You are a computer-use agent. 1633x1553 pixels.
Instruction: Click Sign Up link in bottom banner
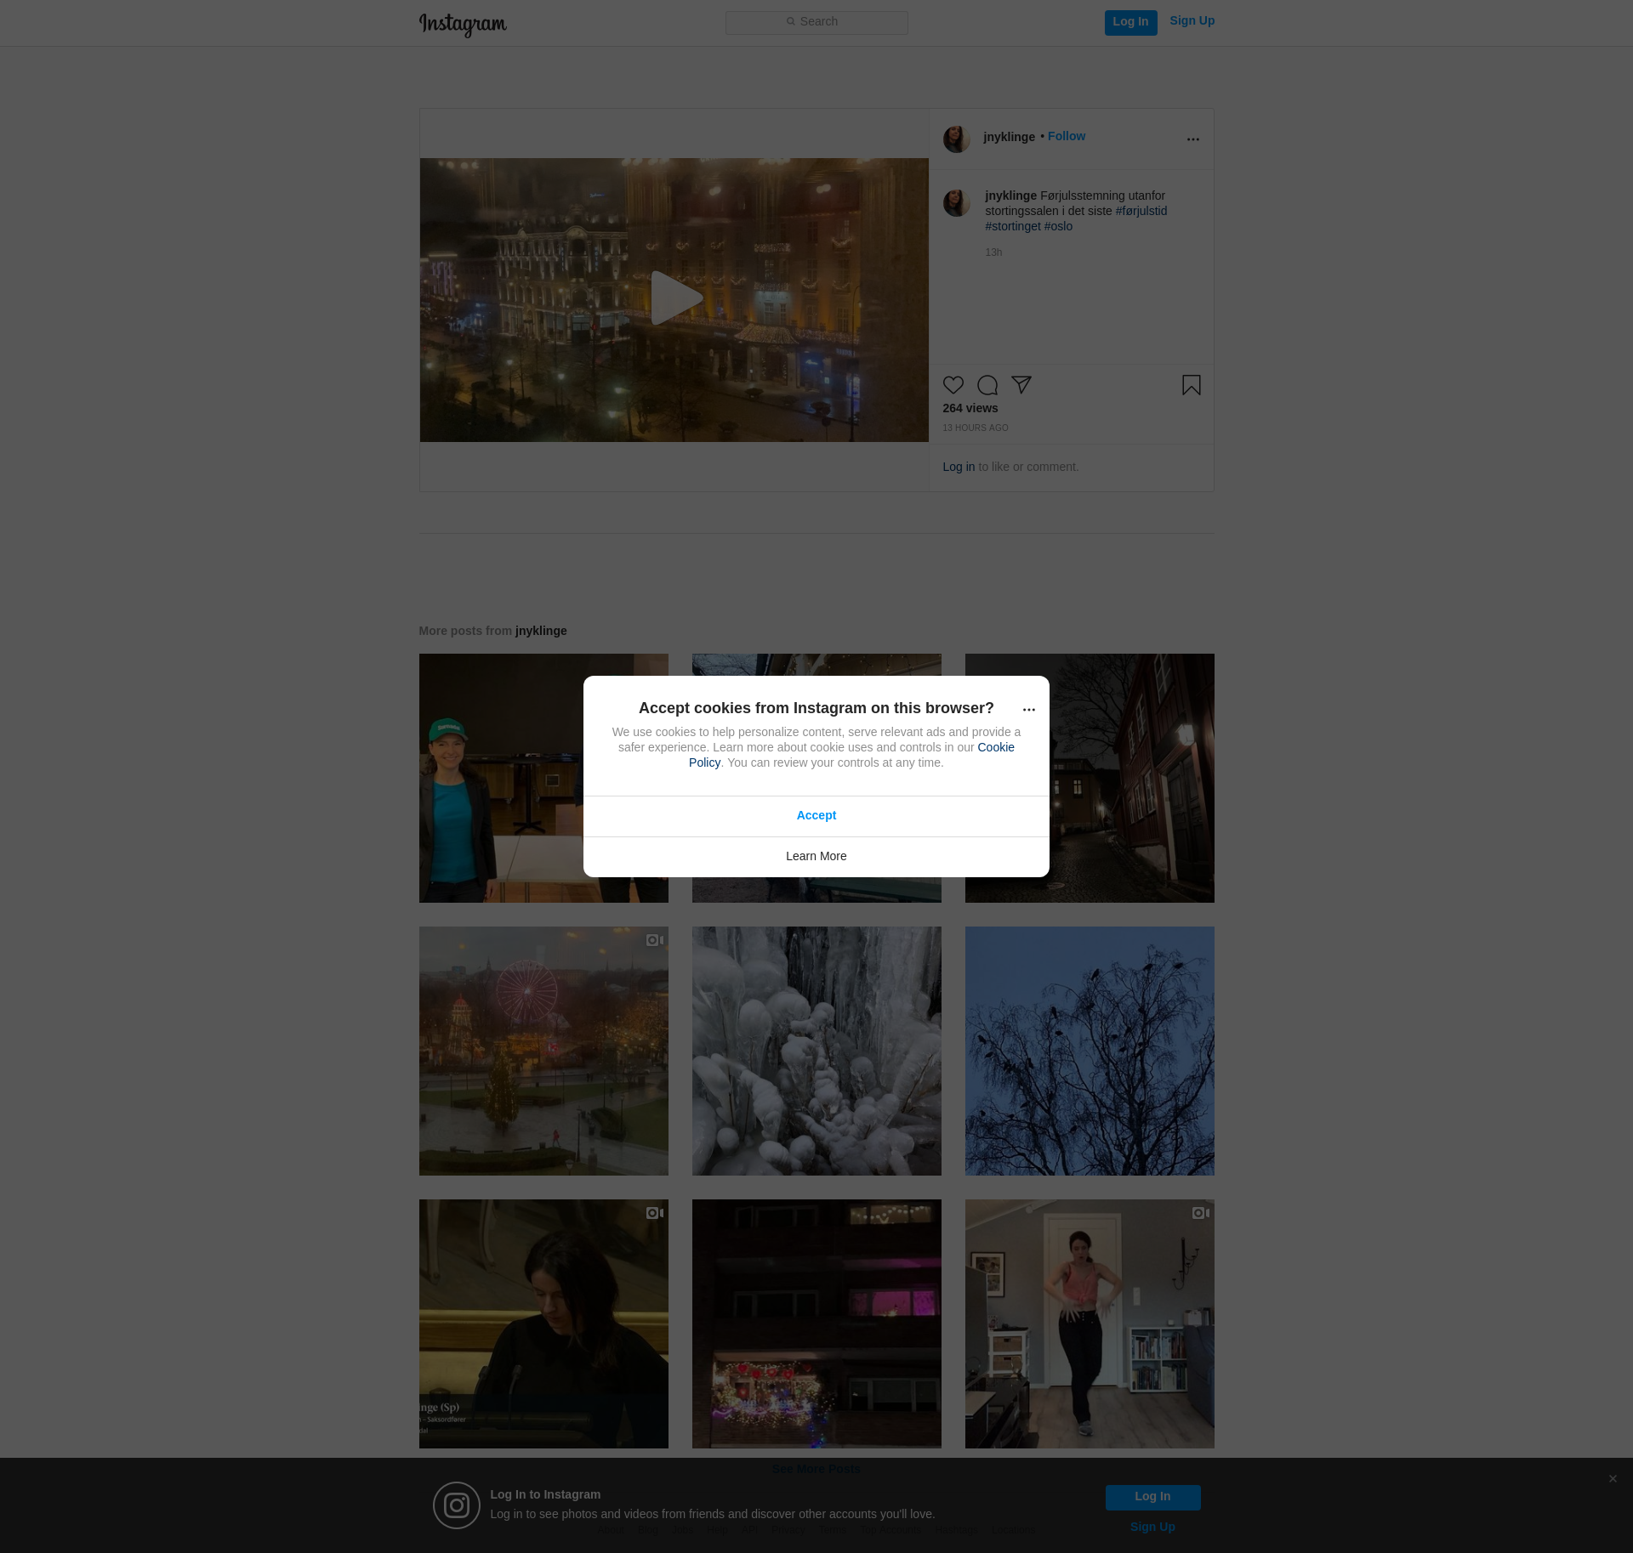point(1152,1527)
